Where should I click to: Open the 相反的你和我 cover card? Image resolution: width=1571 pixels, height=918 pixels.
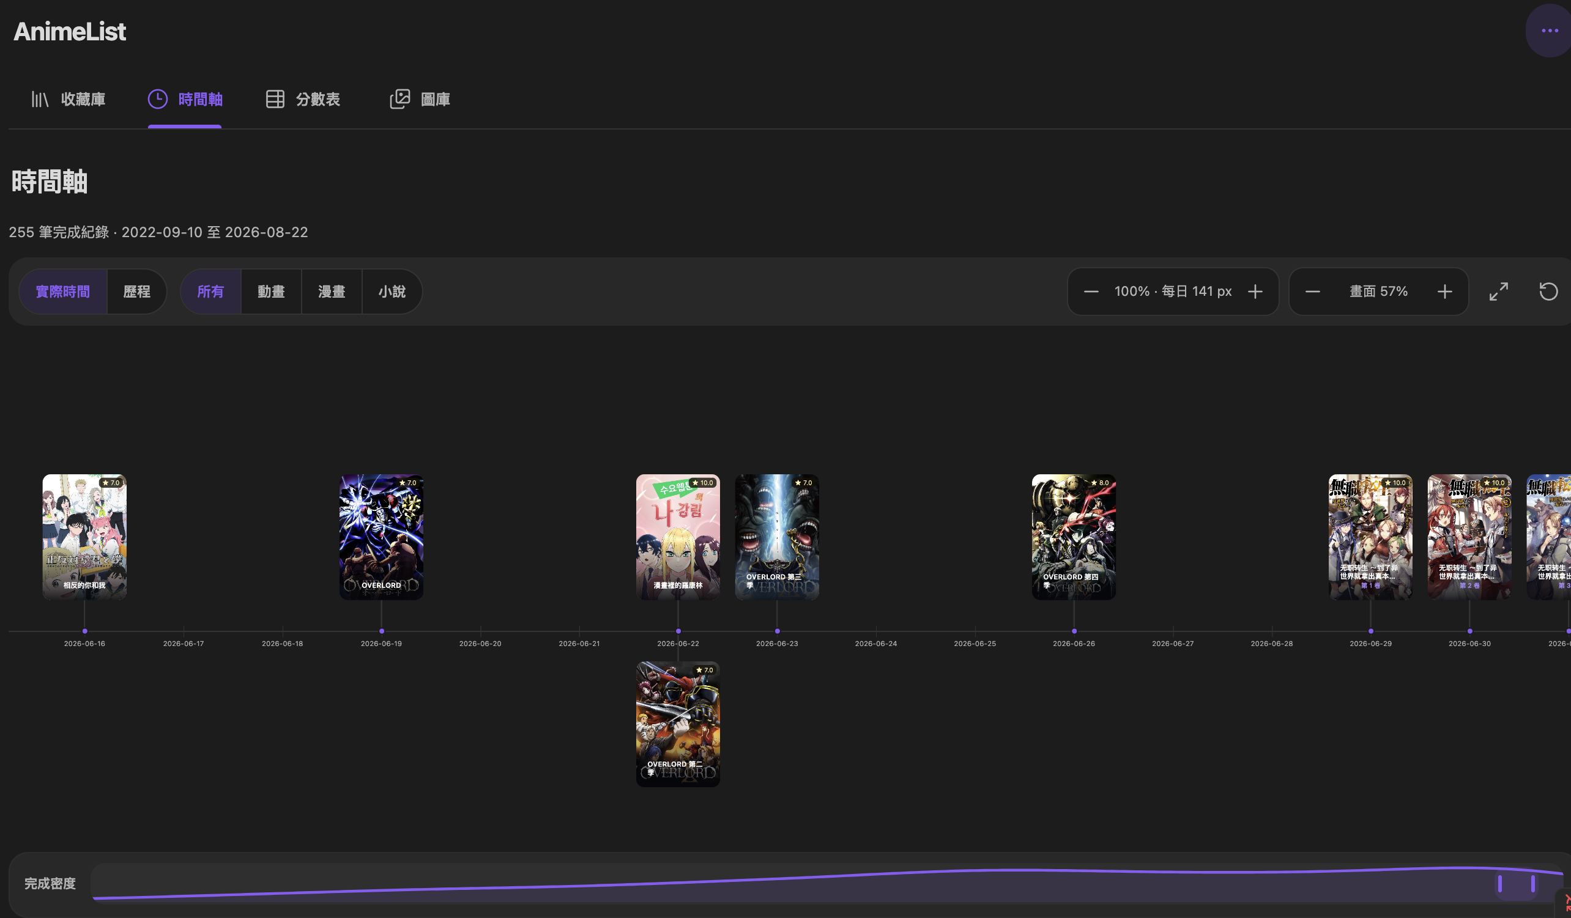click(85, 537)
